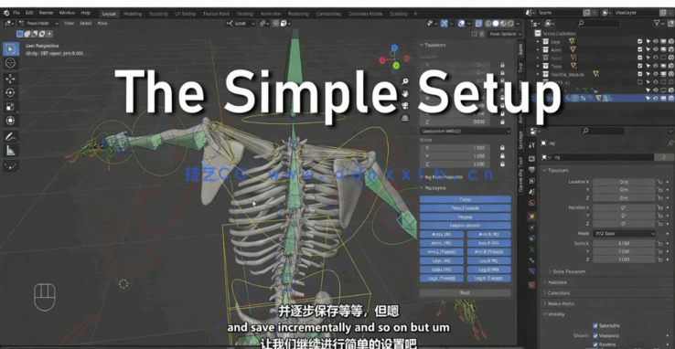Toggle Head collection render camera icon
The height and width of the screenshot is (349, 675).
[670, 58]
